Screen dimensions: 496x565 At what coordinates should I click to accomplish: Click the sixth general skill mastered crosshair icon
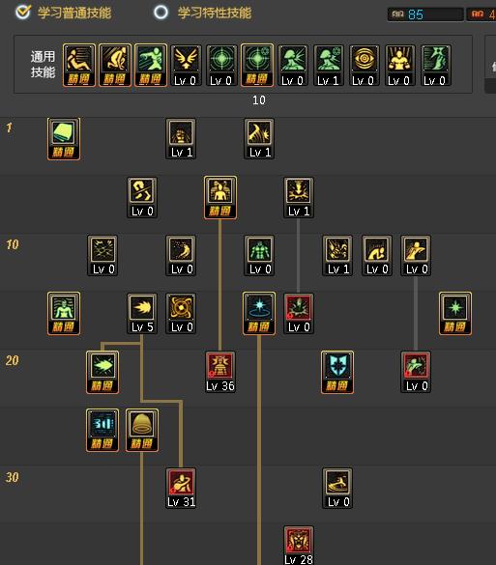pos(257,66)
